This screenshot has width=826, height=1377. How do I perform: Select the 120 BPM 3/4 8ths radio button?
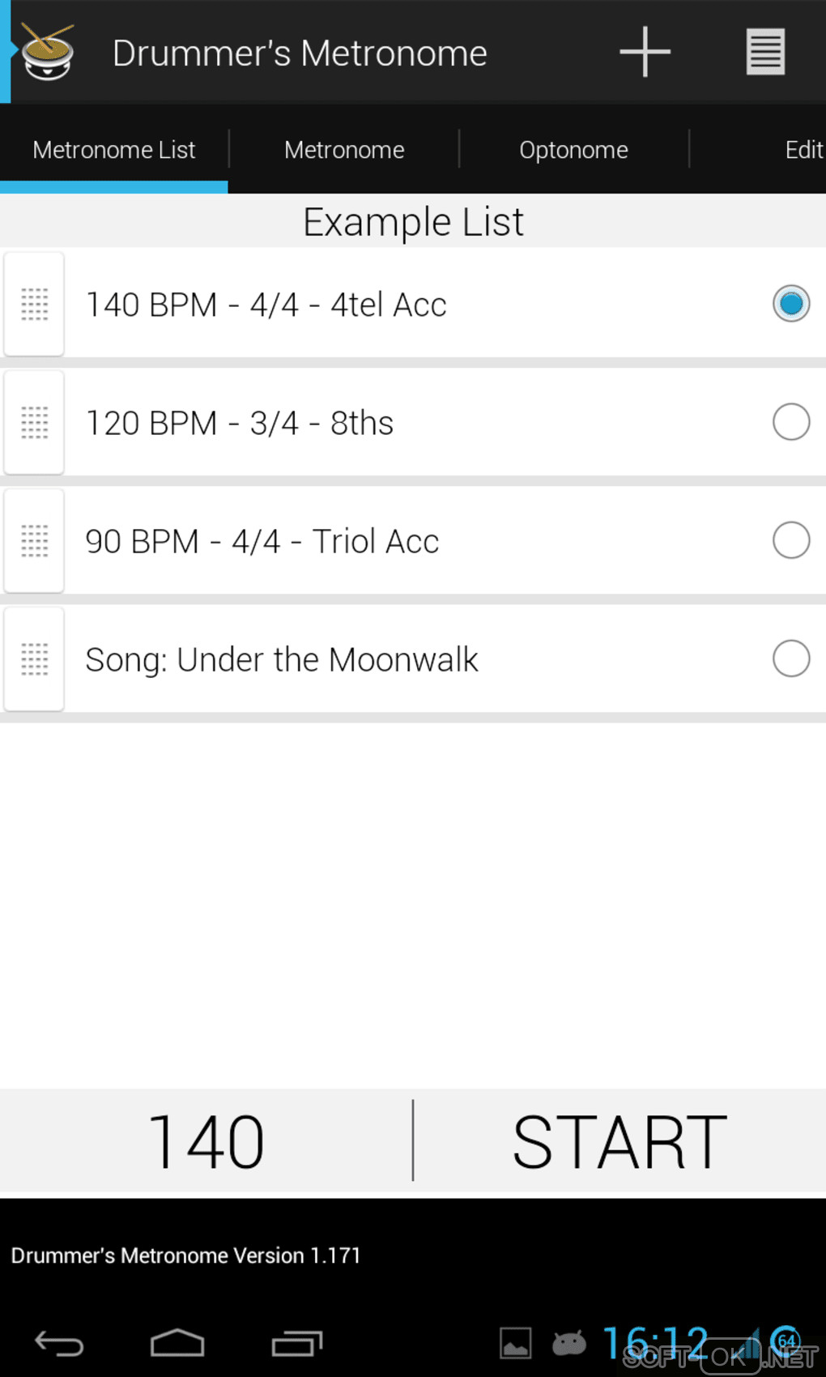coord(790,422)
